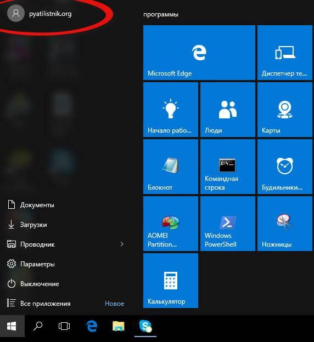Open the Диспетчер те... tile
Viewport: 314px width, 342px height.
pos(285,53)
